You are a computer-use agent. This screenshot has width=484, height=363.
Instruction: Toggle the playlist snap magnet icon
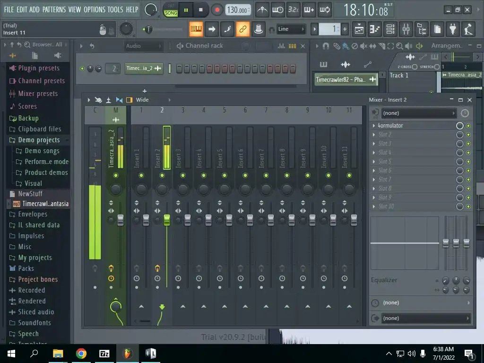tap(326, 46)
